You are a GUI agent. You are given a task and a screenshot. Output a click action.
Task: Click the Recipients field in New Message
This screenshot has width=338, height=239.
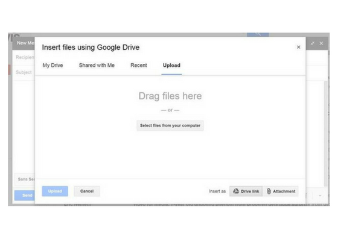24,57
